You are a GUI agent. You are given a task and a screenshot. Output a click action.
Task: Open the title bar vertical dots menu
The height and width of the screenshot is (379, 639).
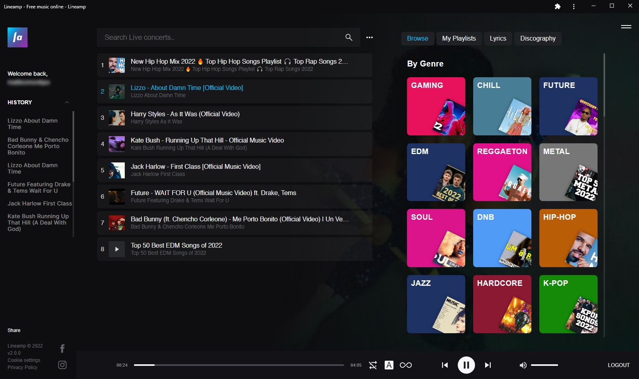[574, 6]
